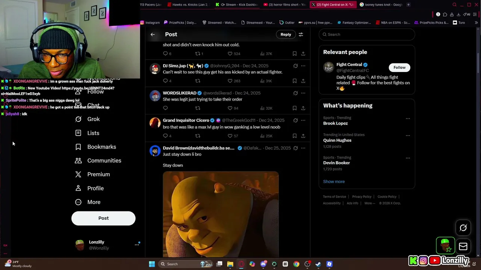Click the X Search input field
This screenshot has height=270, width=481.
coord(367,34)
